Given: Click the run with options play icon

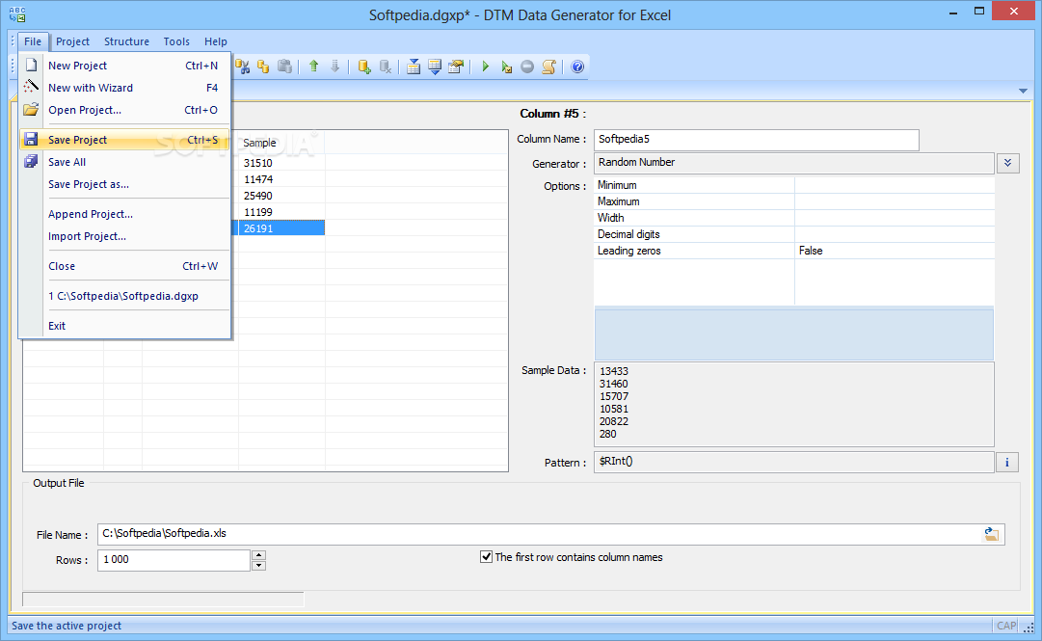Looking at the screenshot, I should click(506, 67).
